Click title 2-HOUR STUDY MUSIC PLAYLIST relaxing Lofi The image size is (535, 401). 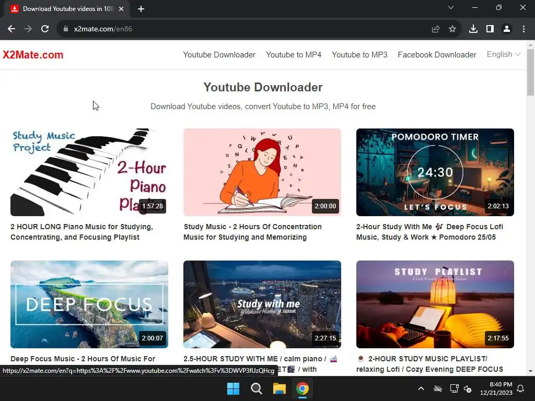click(x=429, y=364)
